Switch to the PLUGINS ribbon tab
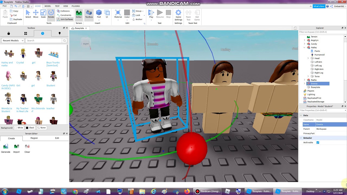Image resolution: width=347 pixels, height=195 pixels. coord(76,6)
